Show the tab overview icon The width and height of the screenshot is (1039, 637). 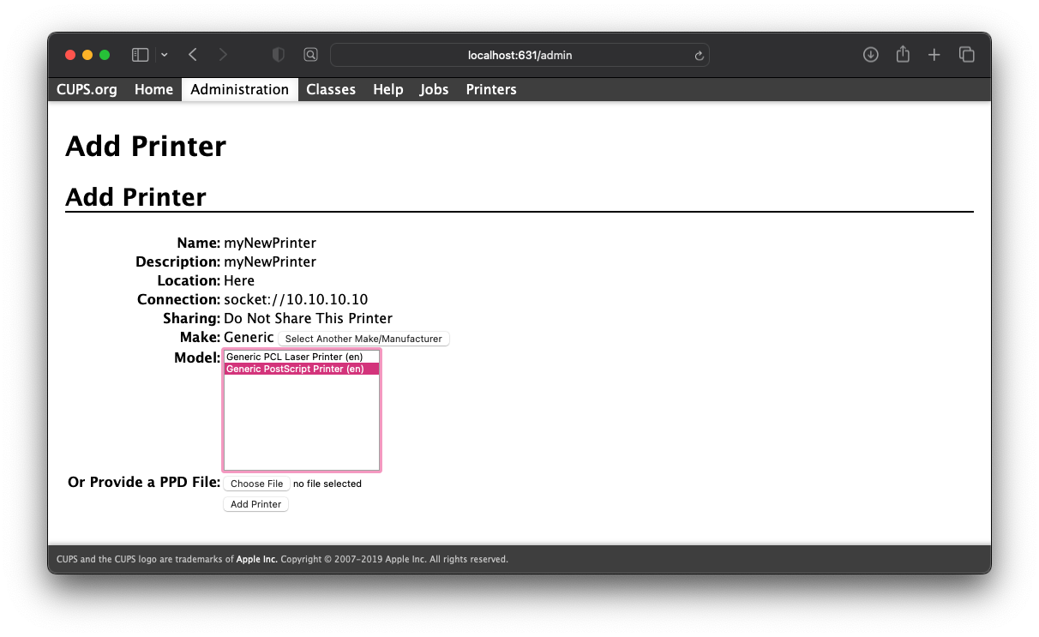[967, 55]
